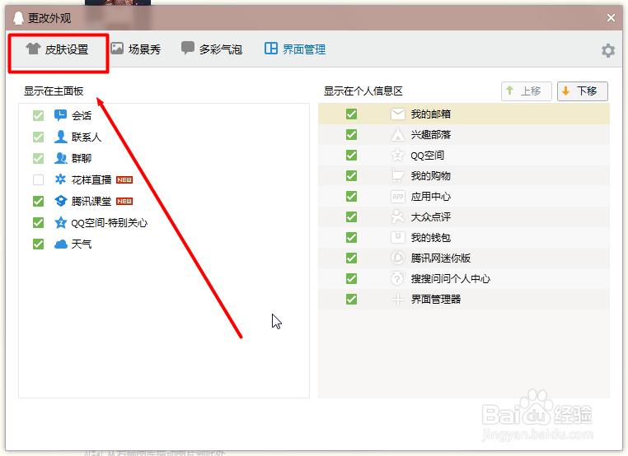Select the 界面管理 interface management tab

[295, 49]
